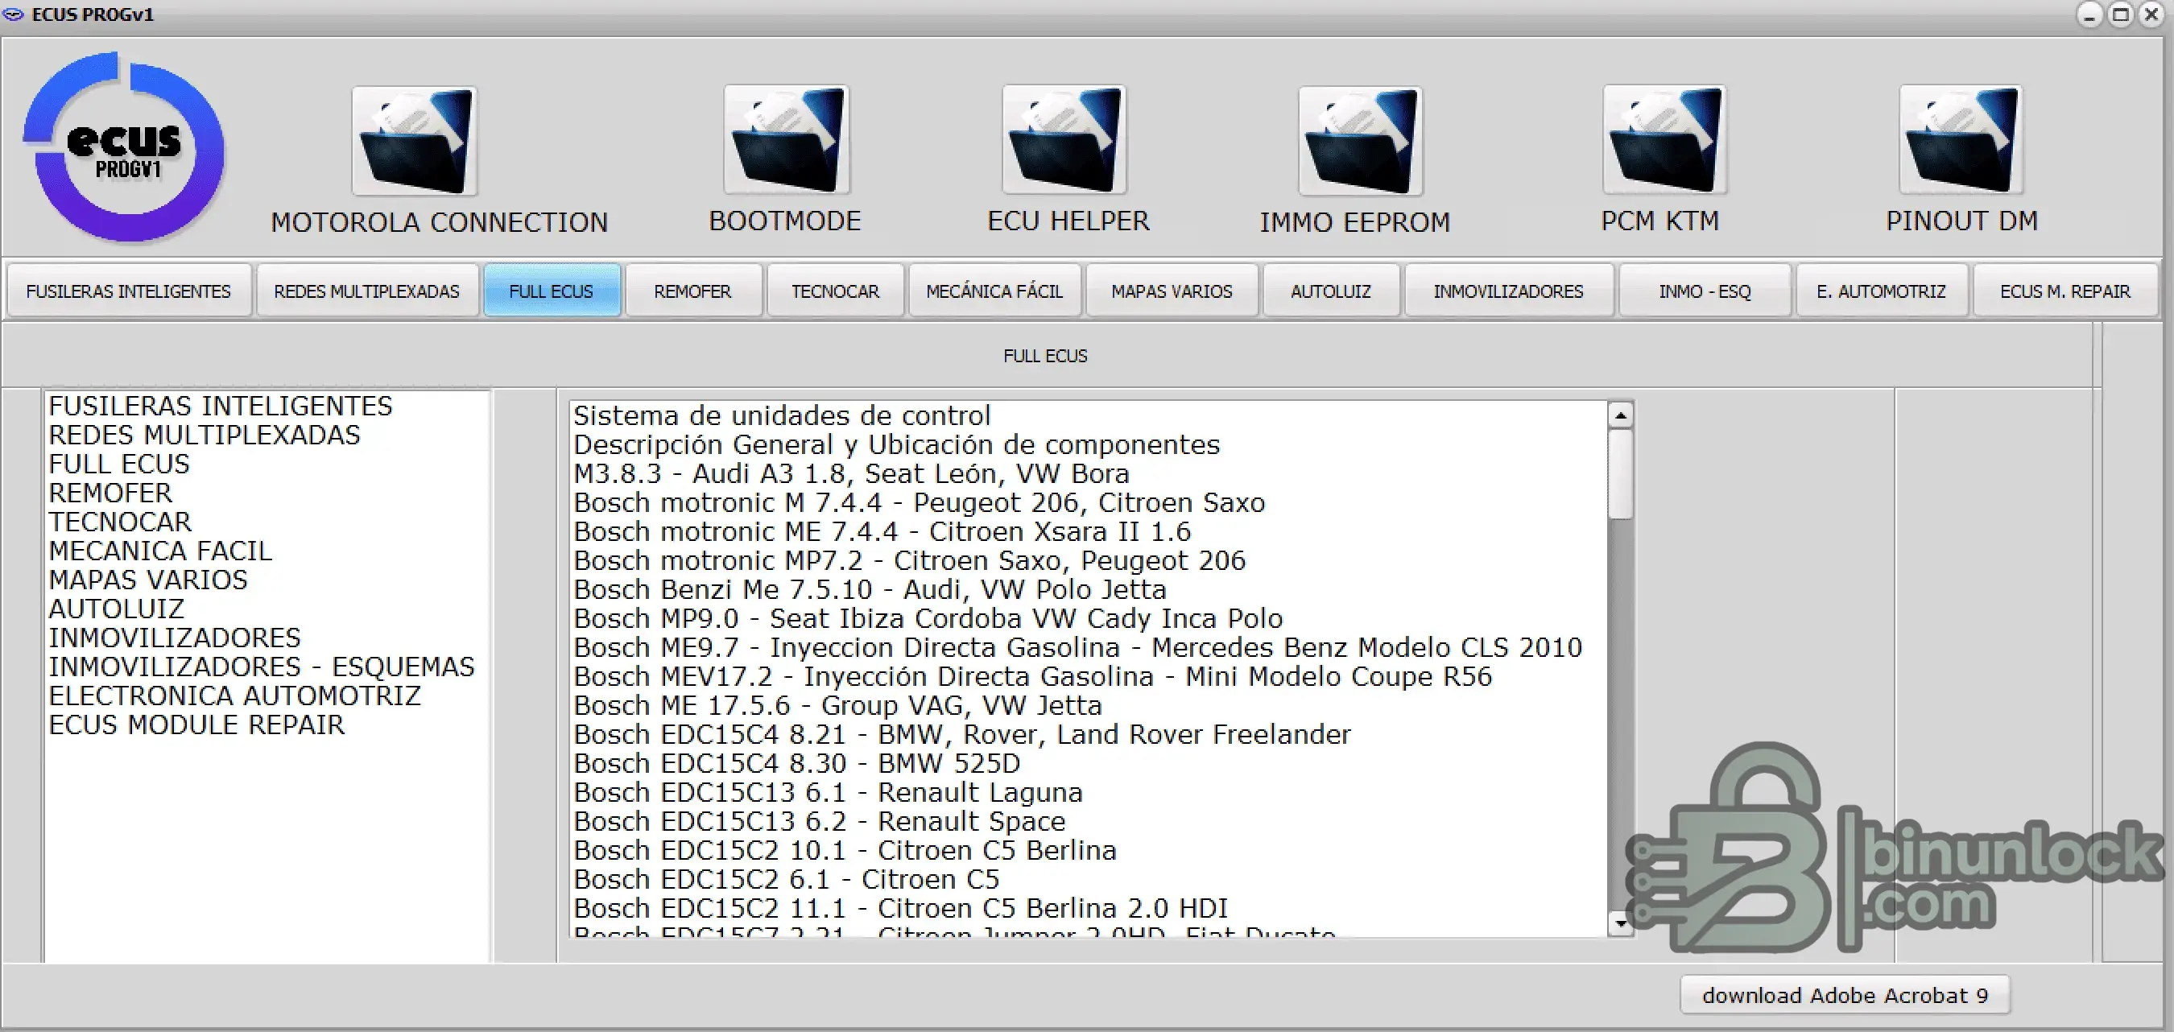Open the TECNOCAR tab
2174x1032 pixels.
coord(836,291)
